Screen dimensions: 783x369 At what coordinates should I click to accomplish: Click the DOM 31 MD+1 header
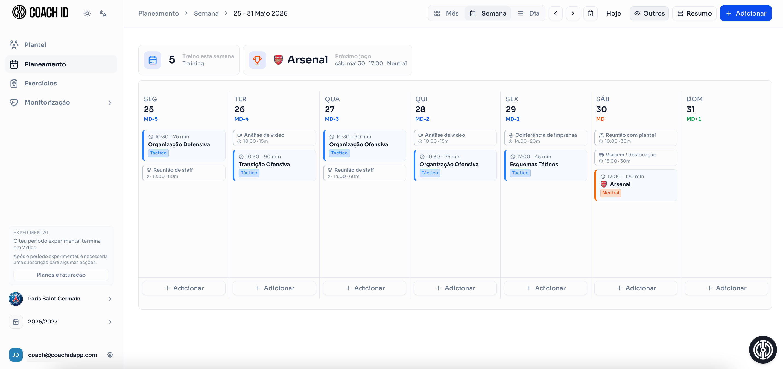694,109
